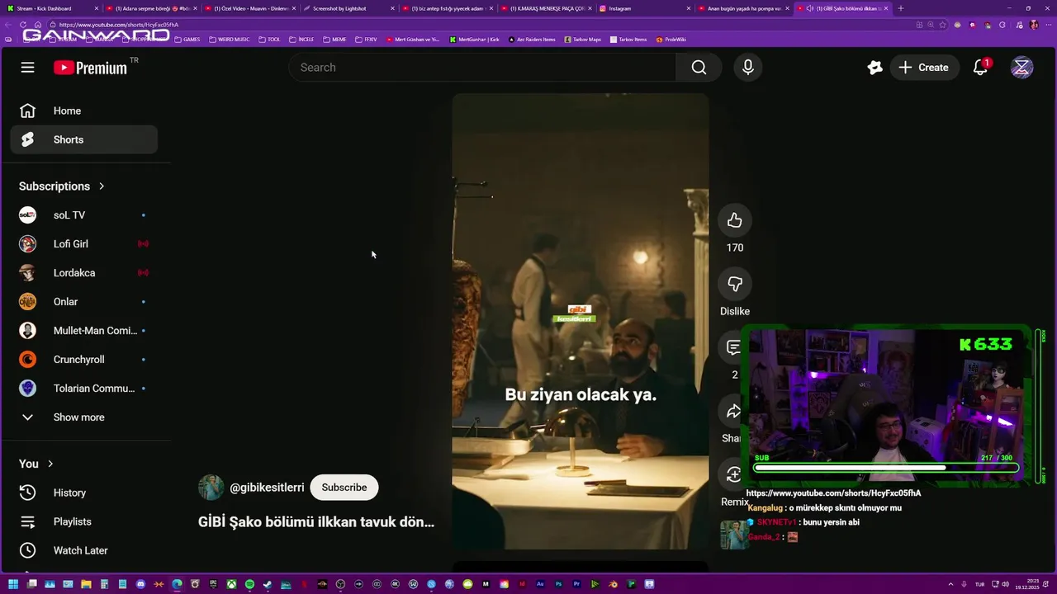Open the Mullet-Man Comics subscription
The width and height of the screenshot is (1057, 594).
tap(83, 331)
